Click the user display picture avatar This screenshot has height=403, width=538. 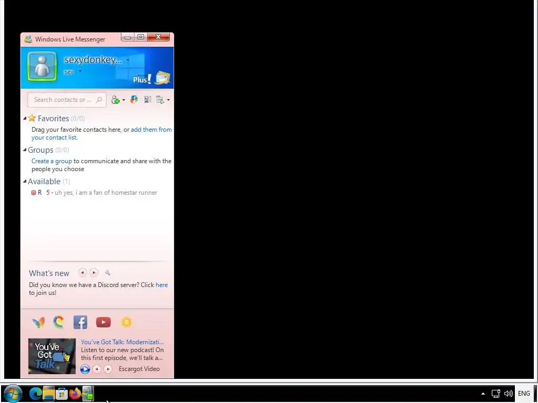[x=42, y=67]
